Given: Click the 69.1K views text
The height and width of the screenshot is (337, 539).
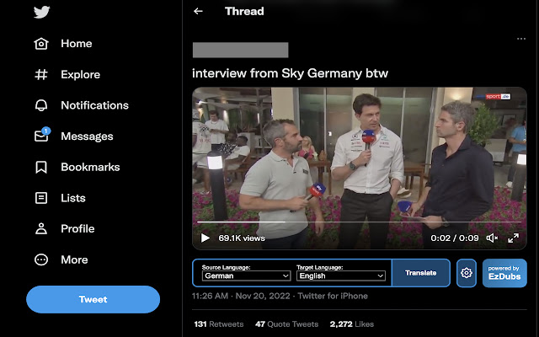Looking at the screenshot, I should tap(242, 238).
